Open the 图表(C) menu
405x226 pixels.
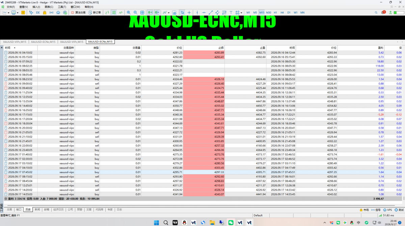tap(49, 7)
